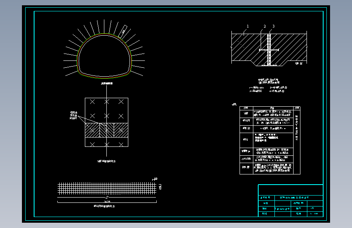Click callout number 2 above the hatched section
This screenshot has height=228, width=352.
(x=265, y=26)
